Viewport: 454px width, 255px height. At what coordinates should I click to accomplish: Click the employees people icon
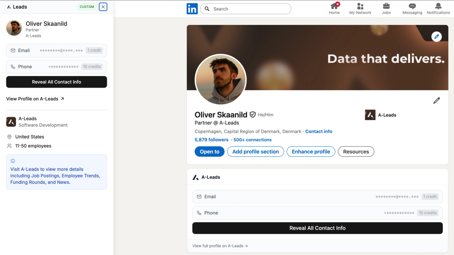coord(9,146)
